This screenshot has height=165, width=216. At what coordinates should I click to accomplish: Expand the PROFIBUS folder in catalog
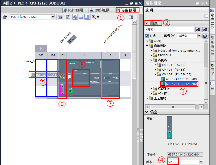(x=151, y=55)
